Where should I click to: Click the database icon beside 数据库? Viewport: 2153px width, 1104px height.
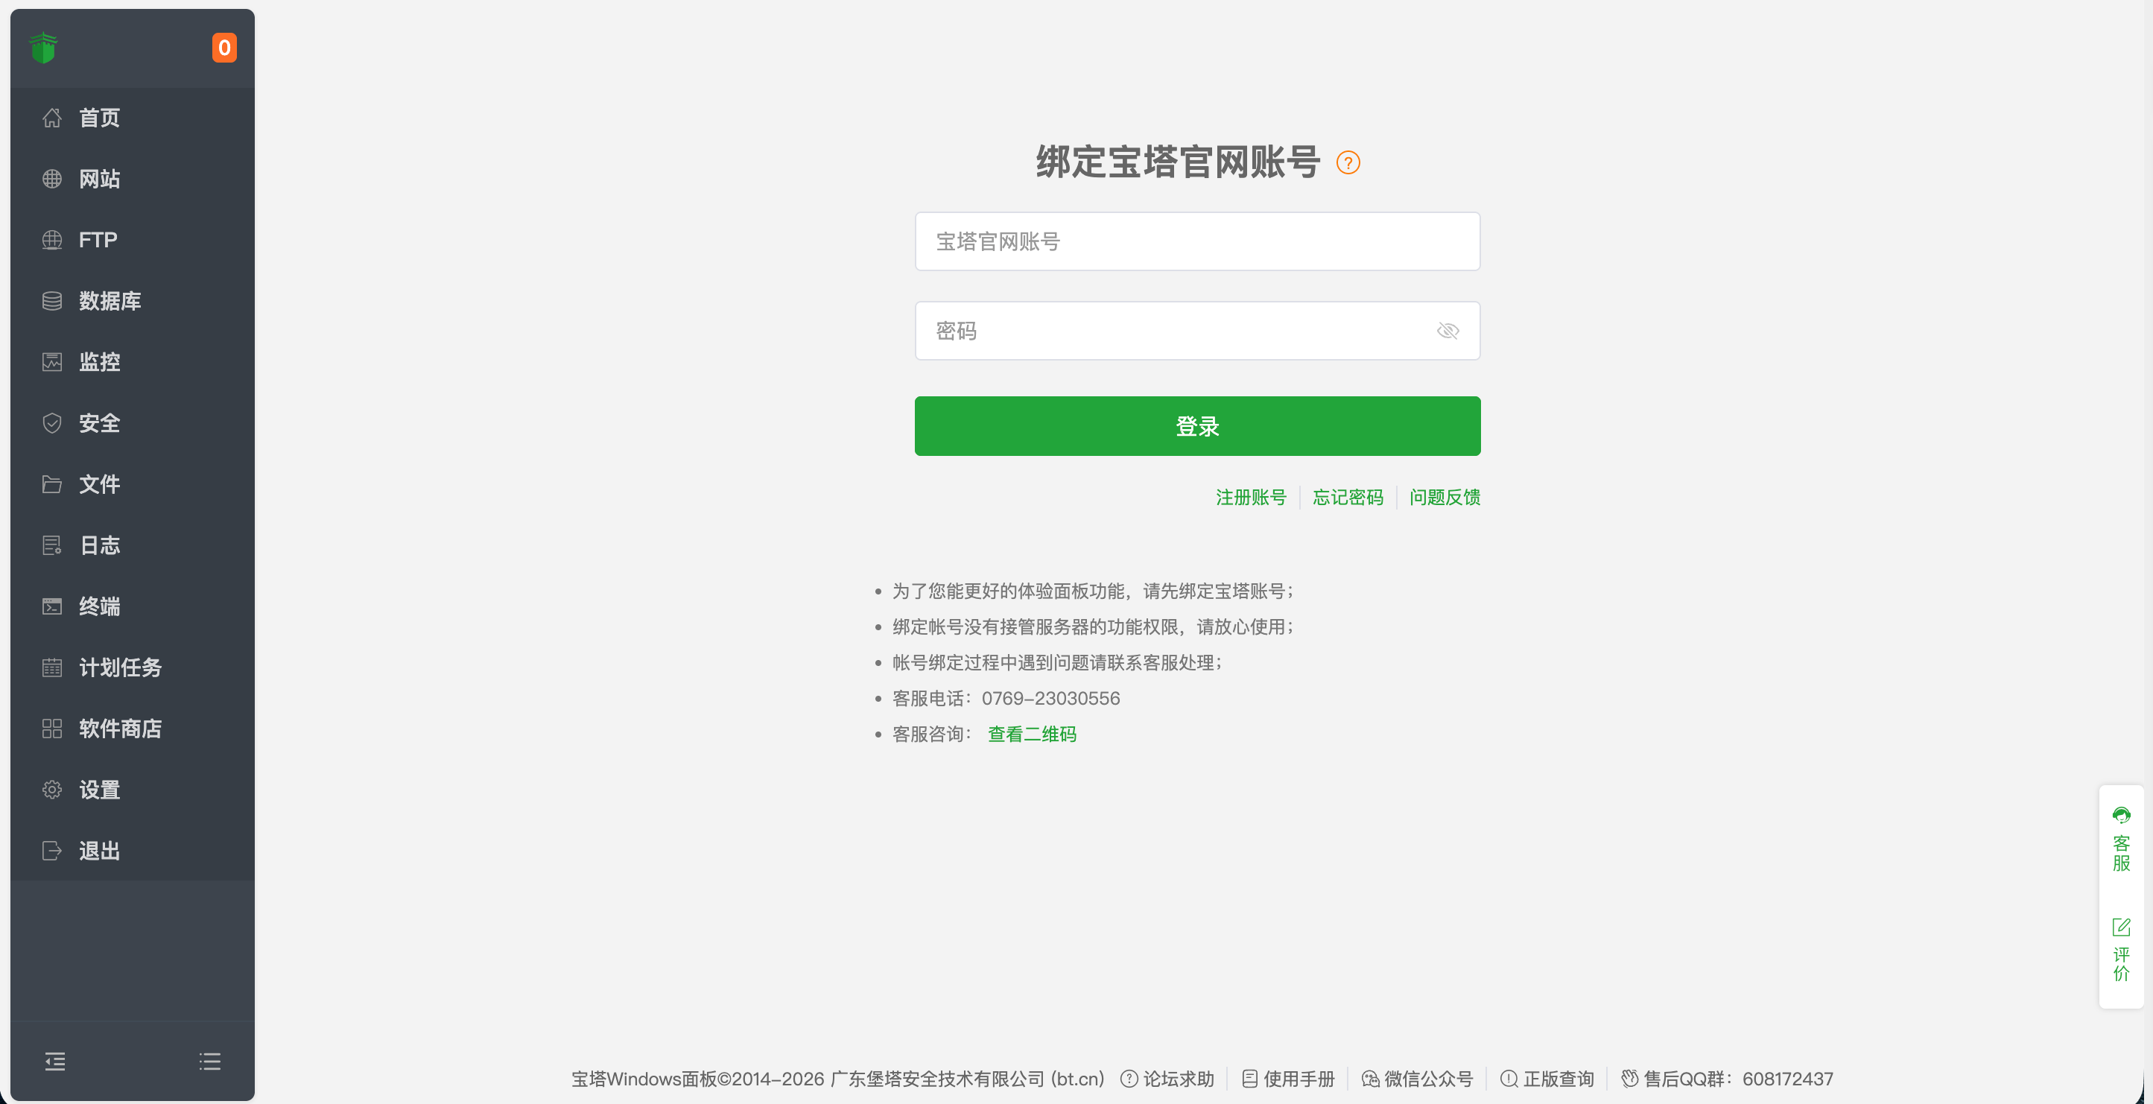[52, 301]
